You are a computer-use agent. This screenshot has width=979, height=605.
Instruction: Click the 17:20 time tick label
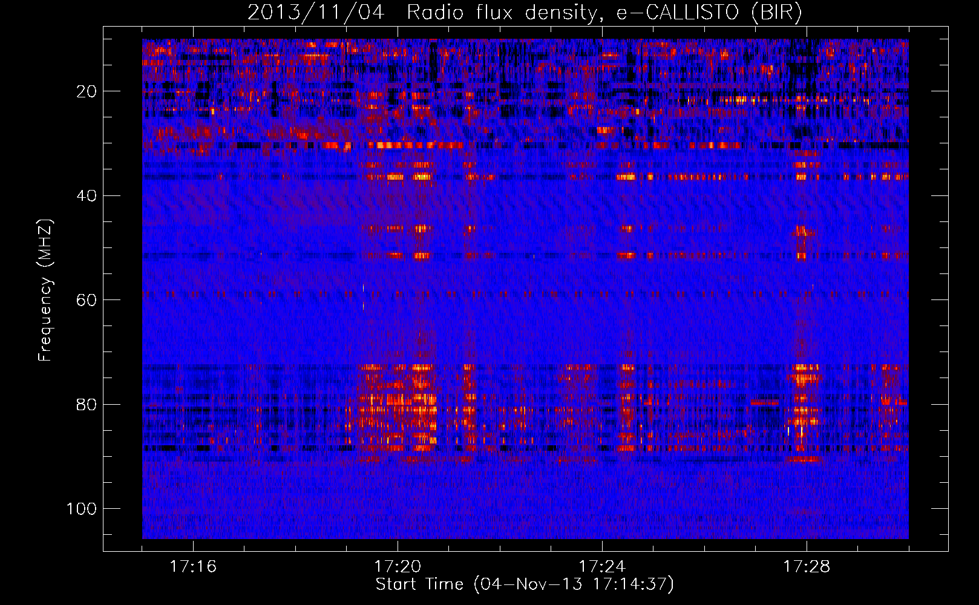[x=398, y=567]
